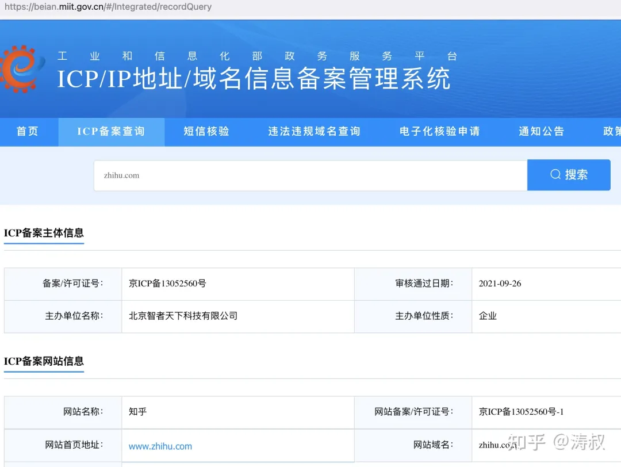Viewport: 621px width, 467px height.
Task: Click the 网站备案/许可证号 label cell
Action: point(413,412)
